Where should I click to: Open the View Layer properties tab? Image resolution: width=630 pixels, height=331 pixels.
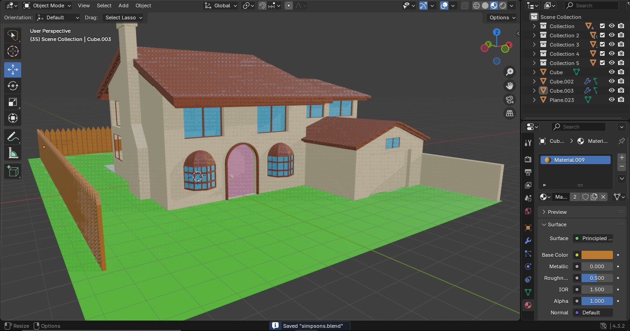[529, 185]
